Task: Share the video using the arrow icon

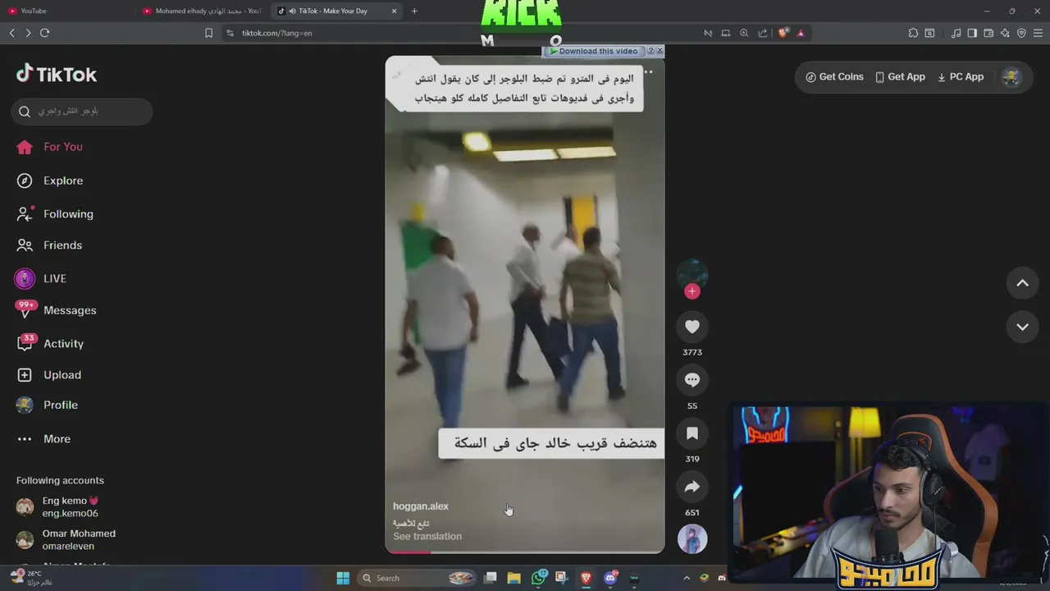Action: tap(692, 487)
